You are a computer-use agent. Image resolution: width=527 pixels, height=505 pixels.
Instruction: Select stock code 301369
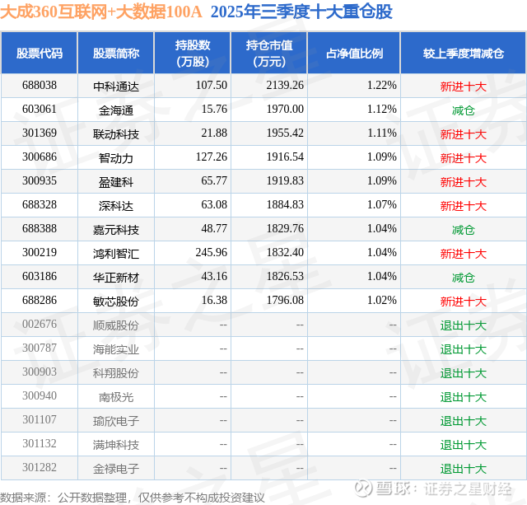click(40, 133)
